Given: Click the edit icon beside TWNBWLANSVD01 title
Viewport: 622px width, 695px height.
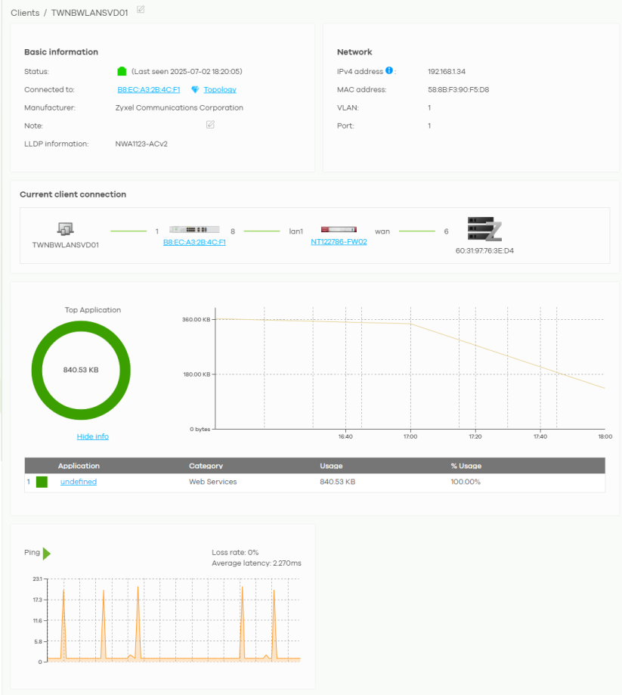Looking at the screenshot, I should [141, 10].
